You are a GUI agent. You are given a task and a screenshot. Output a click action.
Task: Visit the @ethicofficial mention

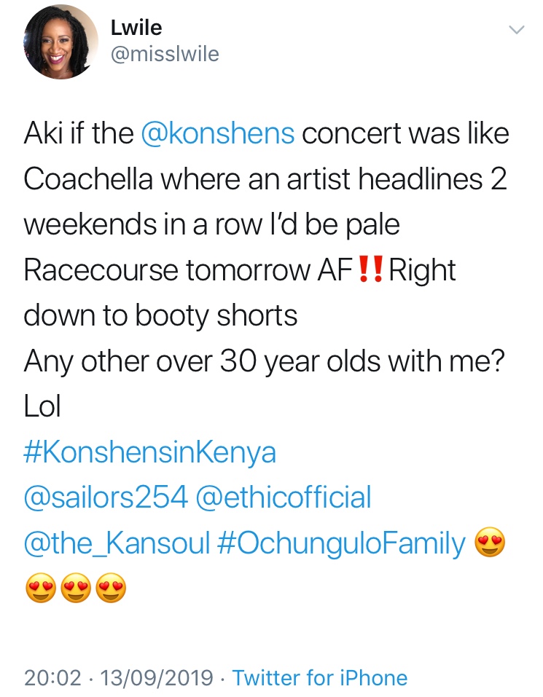284,498
